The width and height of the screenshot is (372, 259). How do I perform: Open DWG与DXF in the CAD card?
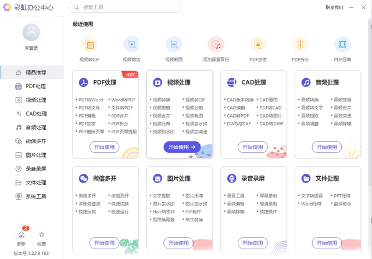point(239,123)
